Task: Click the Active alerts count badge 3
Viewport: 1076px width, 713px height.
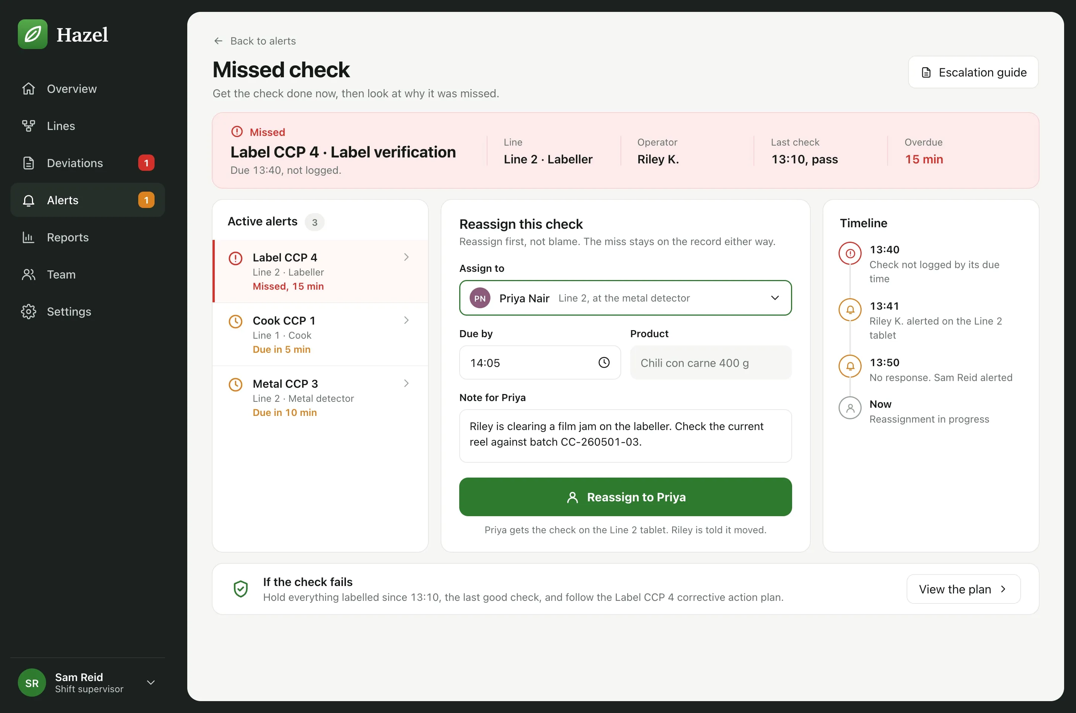Action: click(314, 222)
